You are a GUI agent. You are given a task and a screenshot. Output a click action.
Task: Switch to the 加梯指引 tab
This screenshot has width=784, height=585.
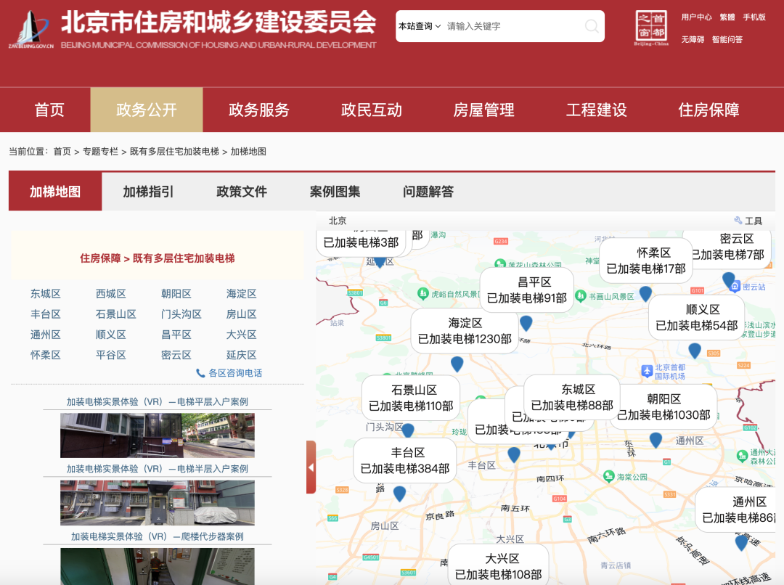pyautogui.click(x=148, y=192)
